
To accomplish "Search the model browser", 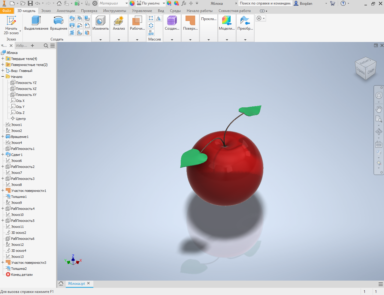I will tap(46, 46).
